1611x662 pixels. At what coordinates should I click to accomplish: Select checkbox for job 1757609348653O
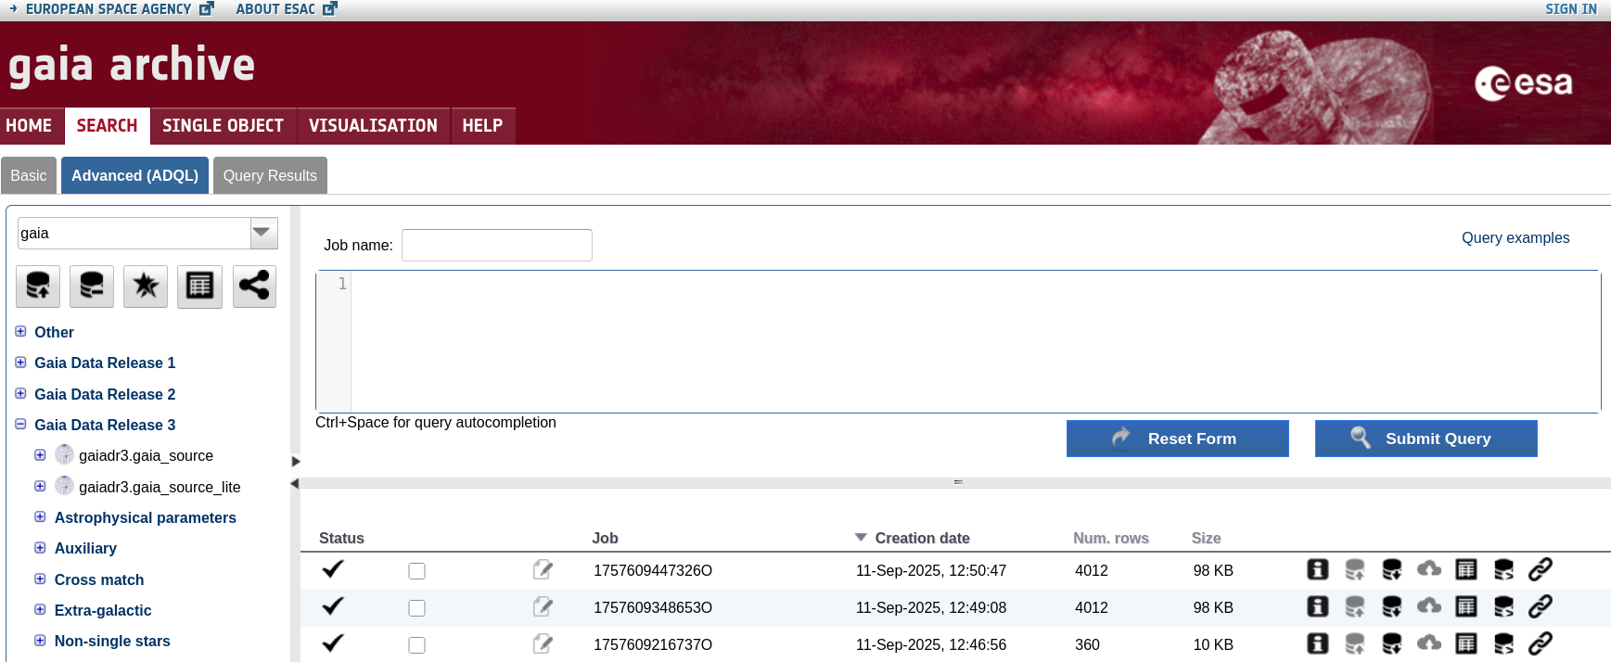[x=416, y=608]
